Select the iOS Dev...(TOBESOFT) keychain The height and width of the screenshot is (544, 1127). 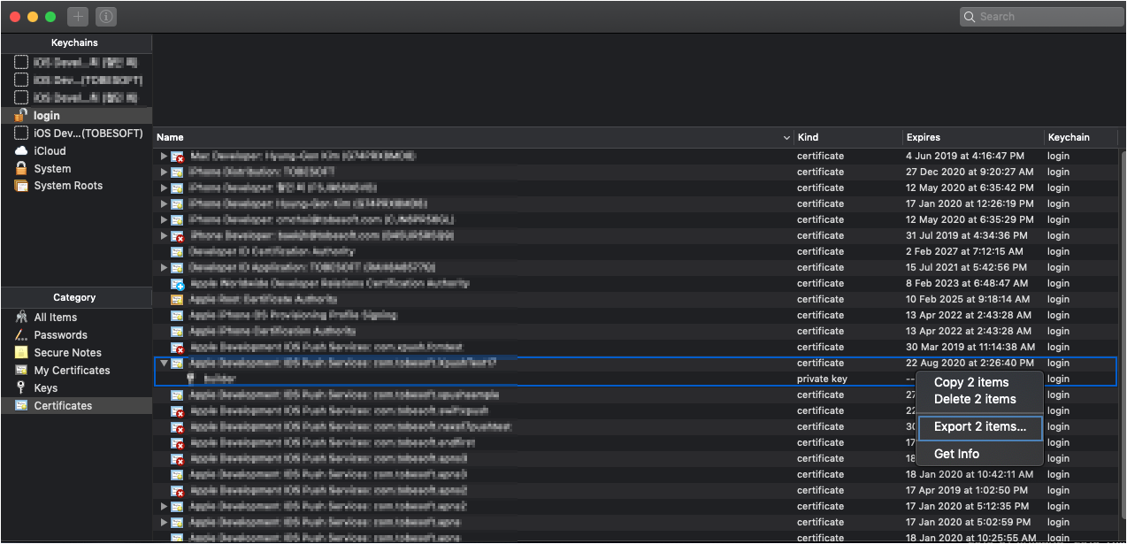click(x=88, y=133)
